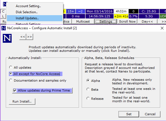The height and width of the screenshot is (121, 166).
Task: Click the Release 'Tested for at least one month' text
Action: point(131,100)
